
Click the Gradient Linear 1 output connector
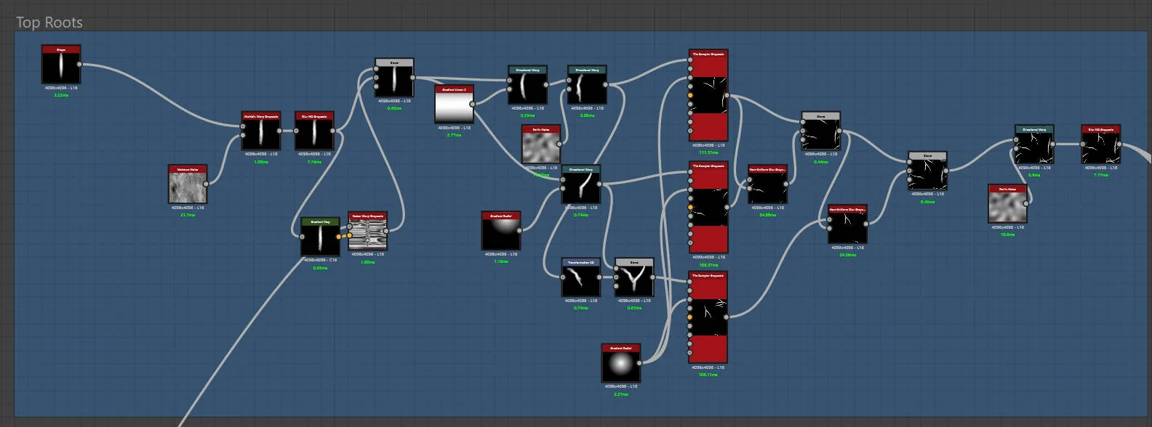pos(473,104)
